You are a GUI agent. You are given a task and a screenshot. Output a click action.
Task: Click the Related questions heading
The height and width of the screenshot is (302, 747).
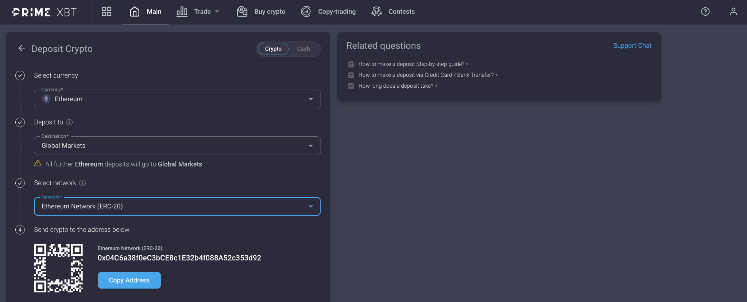383,46
